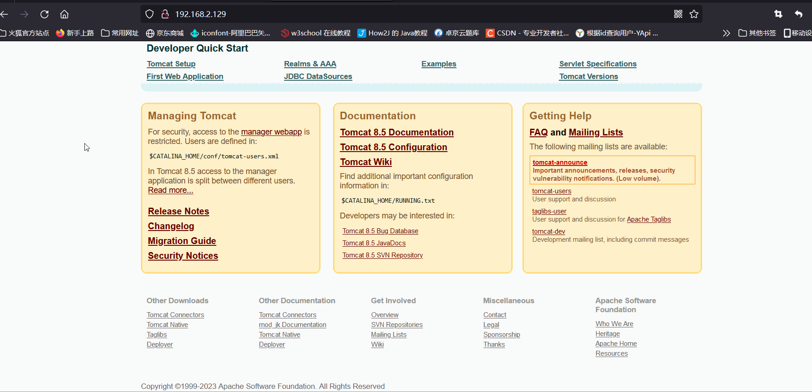812x392 pixels.
Task: Open the Realms & AAA link
Action: click(x=310, y=64)
